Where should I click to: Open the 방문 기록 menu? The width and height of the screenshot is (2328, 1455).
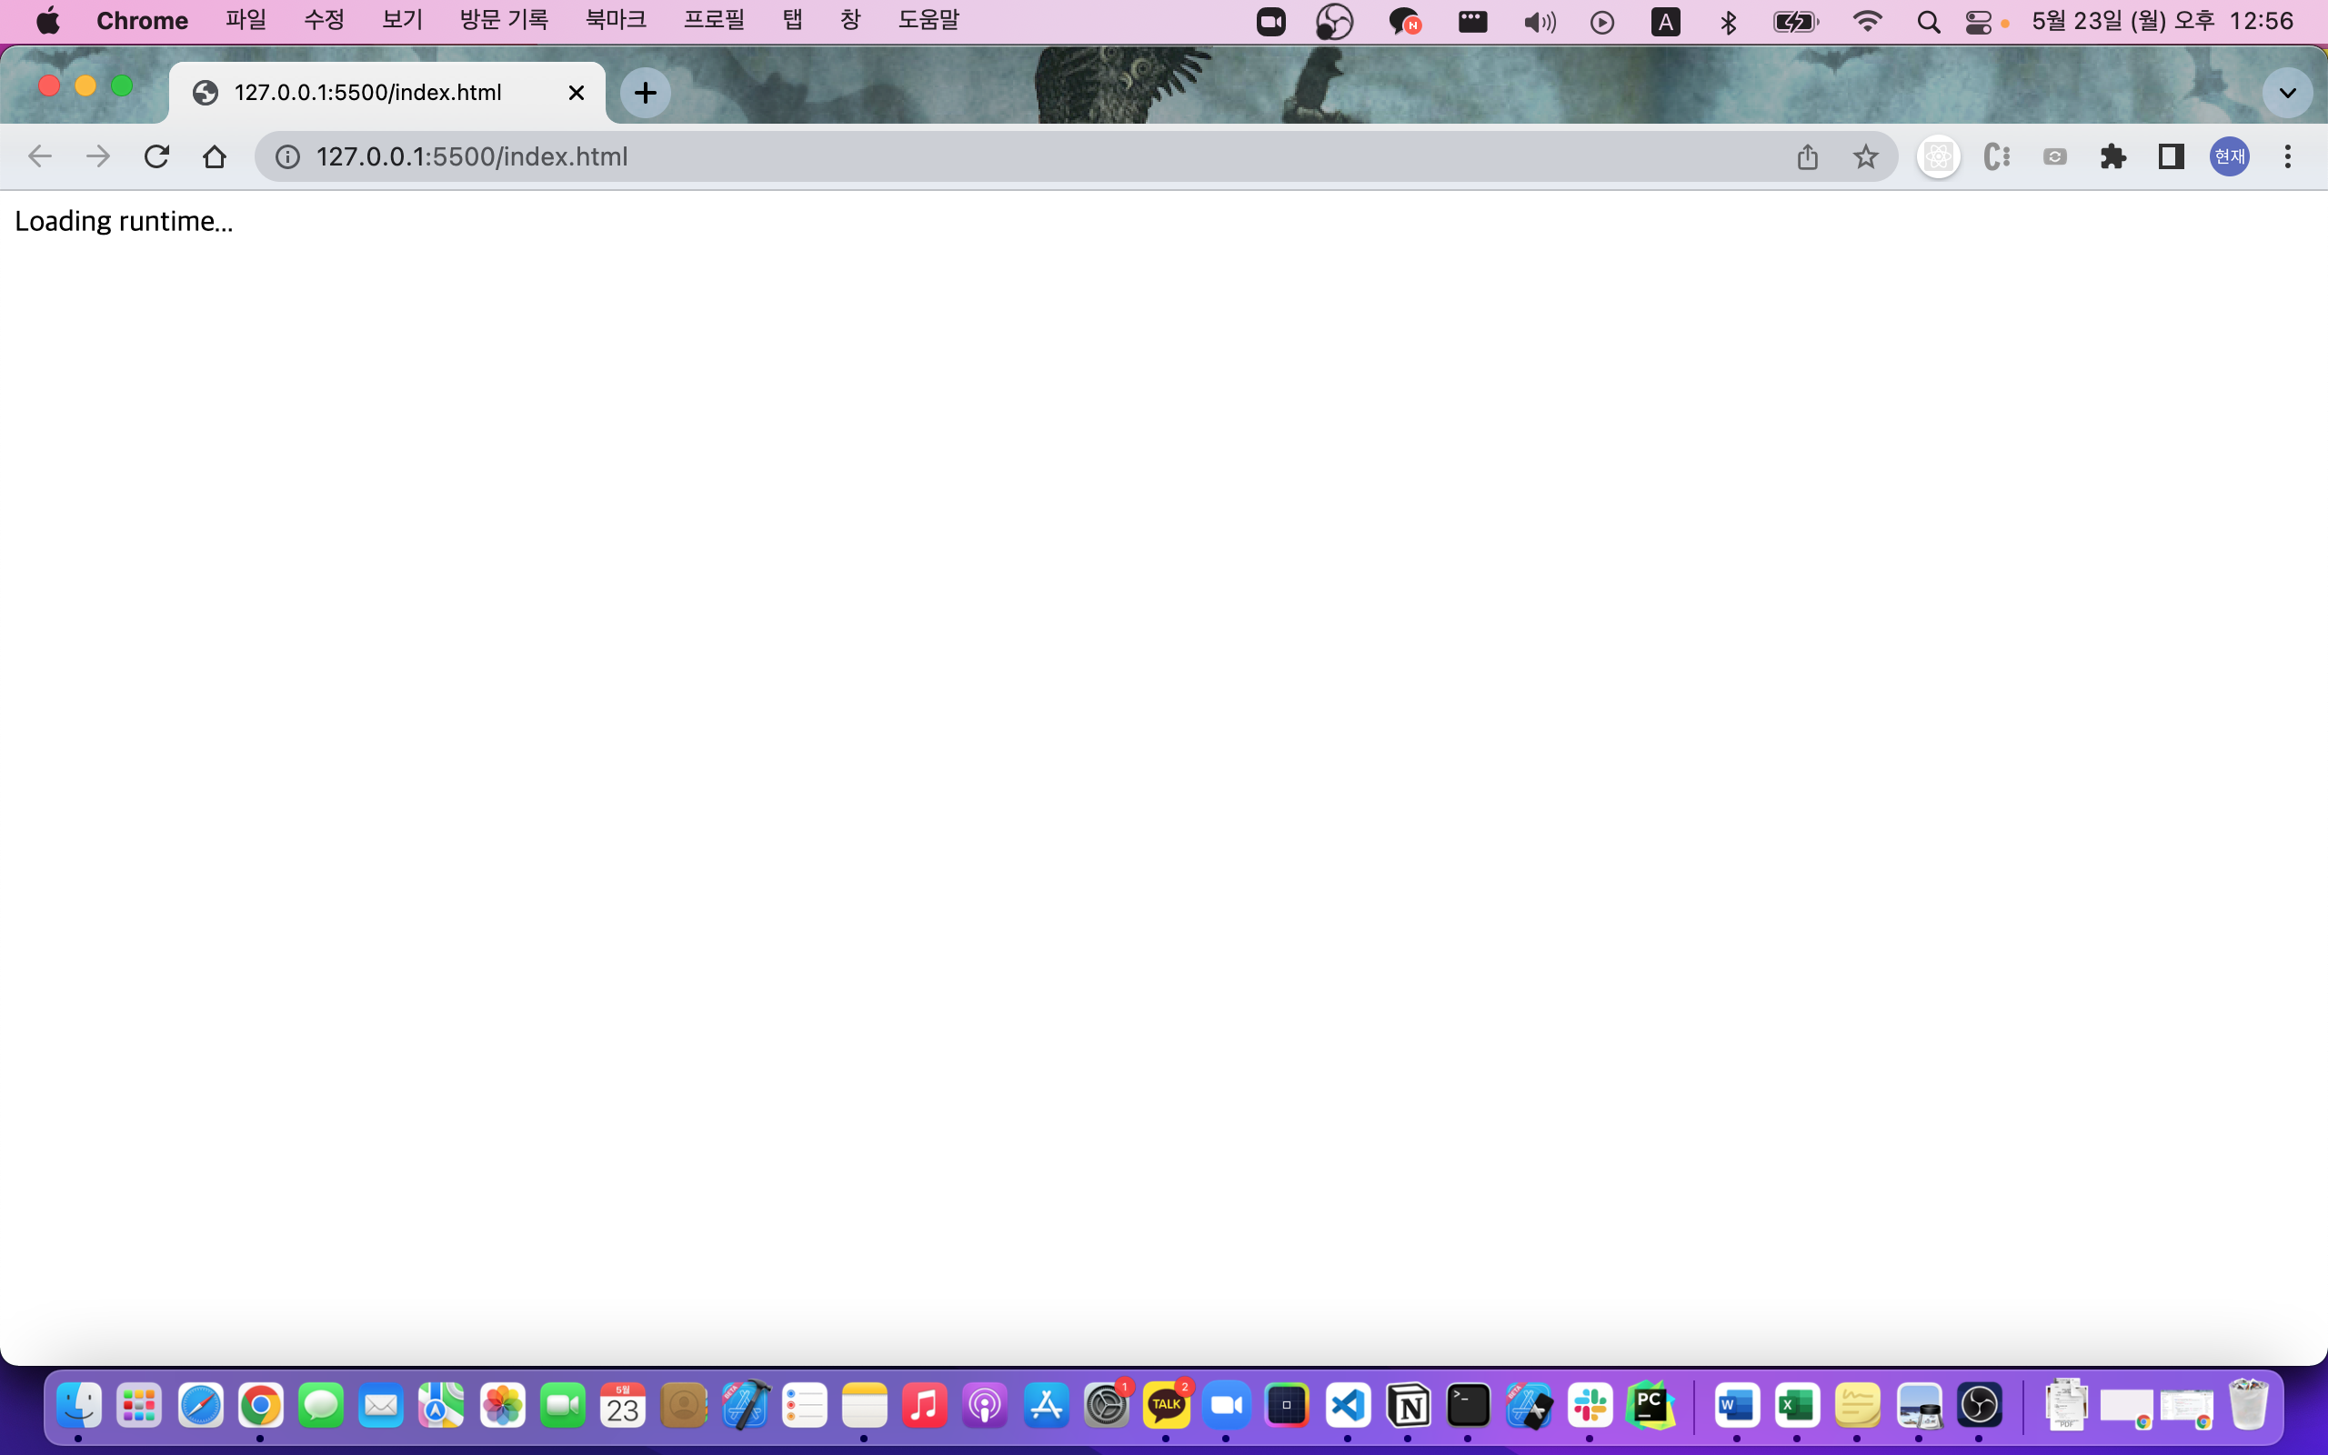click(503, 20)
